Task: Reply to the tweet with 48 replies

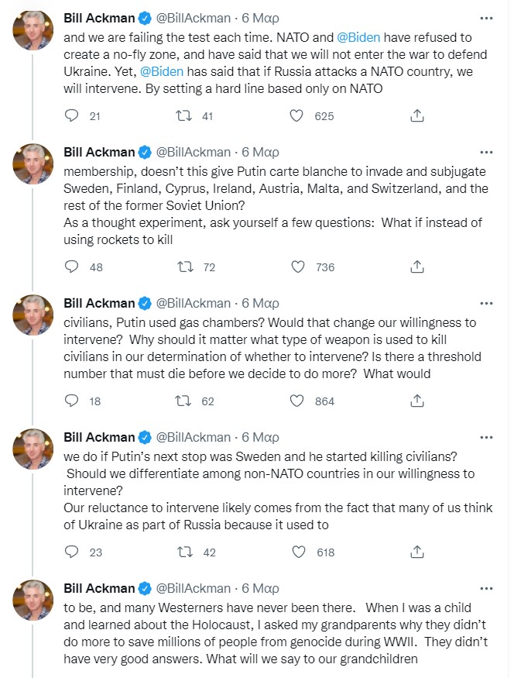Action: pos(72,267)
